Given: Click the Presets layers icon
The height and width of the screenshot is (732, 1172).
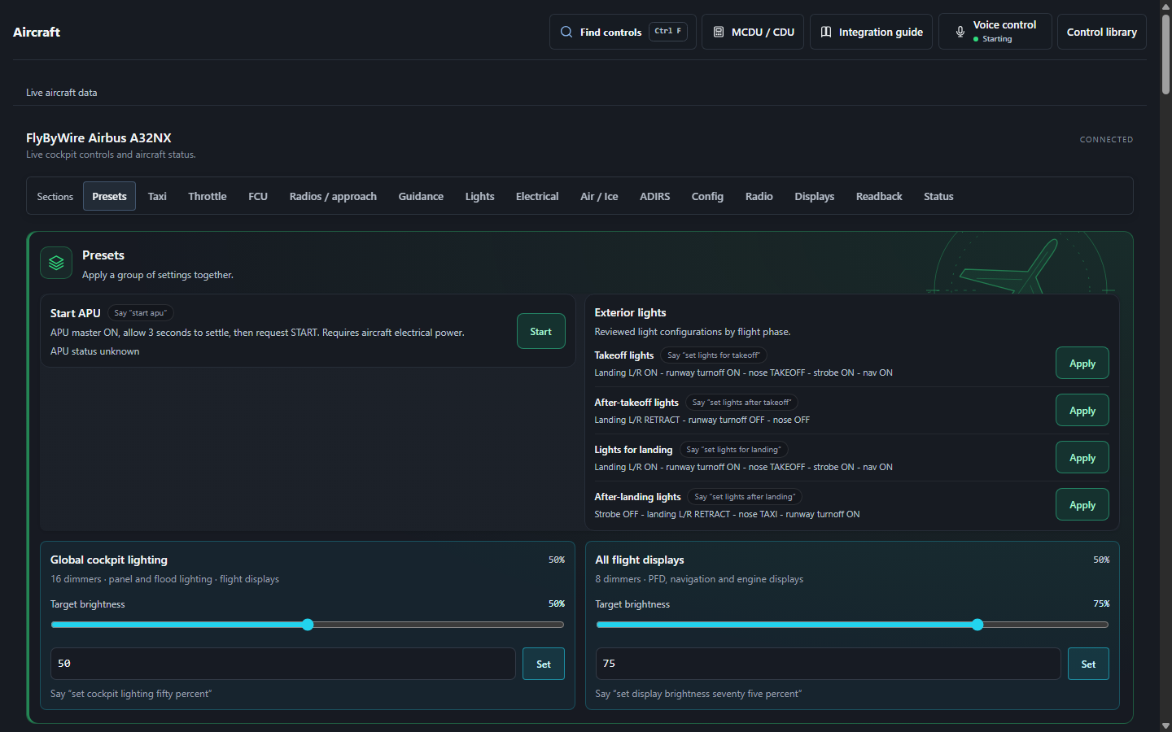Looking at the screenshot, I should click(x=56, y=263).
